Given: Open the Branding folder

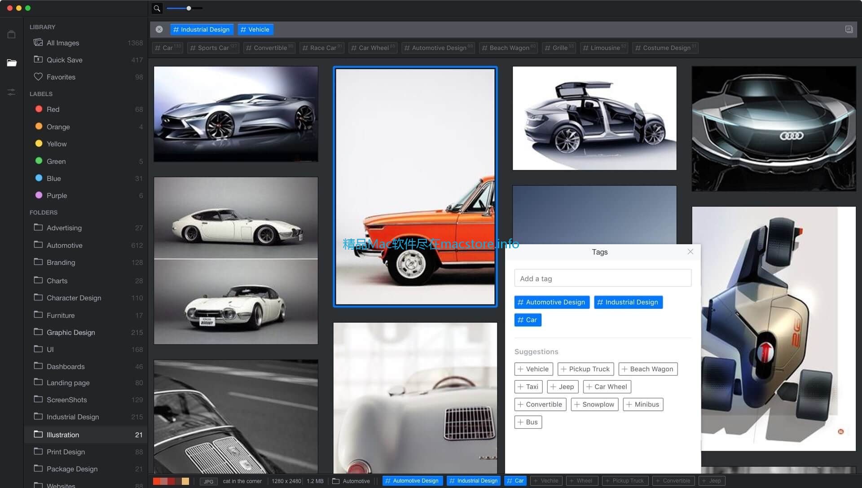Looking at the screenshot, I should click(x=86, y=262).
